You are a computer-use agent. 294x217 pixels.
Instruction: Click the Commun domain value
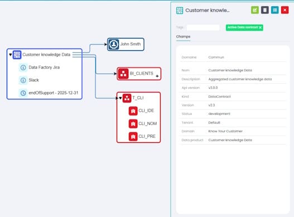pos(216,57)
